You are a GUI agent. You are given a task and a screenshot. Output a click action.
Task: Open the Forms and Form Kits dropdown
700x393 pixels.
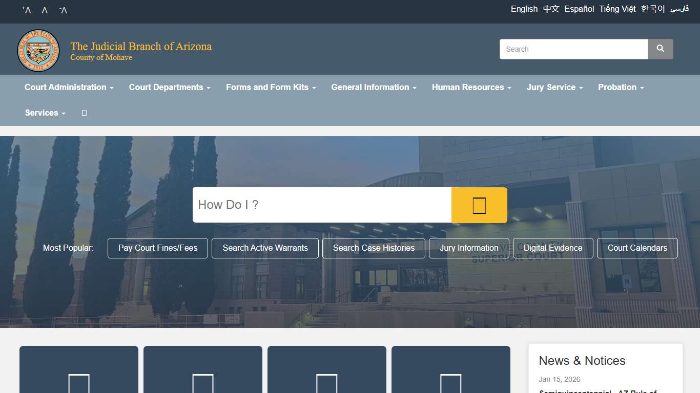point(270,87)
